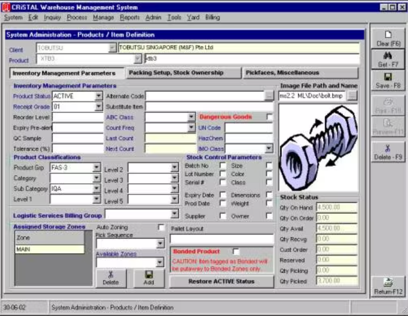Click the zone Delete scissors icon
Screen dimensions: 408x316
coord(111,274)
